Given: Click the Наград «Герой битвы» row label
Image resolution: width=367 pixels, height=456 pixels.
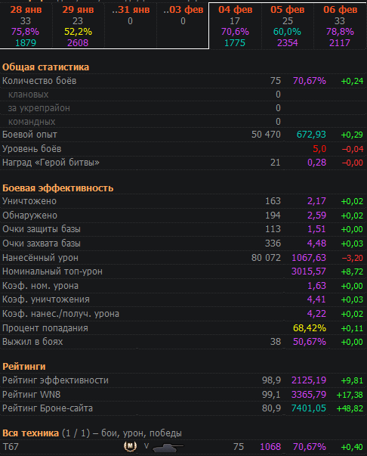Looking at the screenshot, I should pos(51,163).
